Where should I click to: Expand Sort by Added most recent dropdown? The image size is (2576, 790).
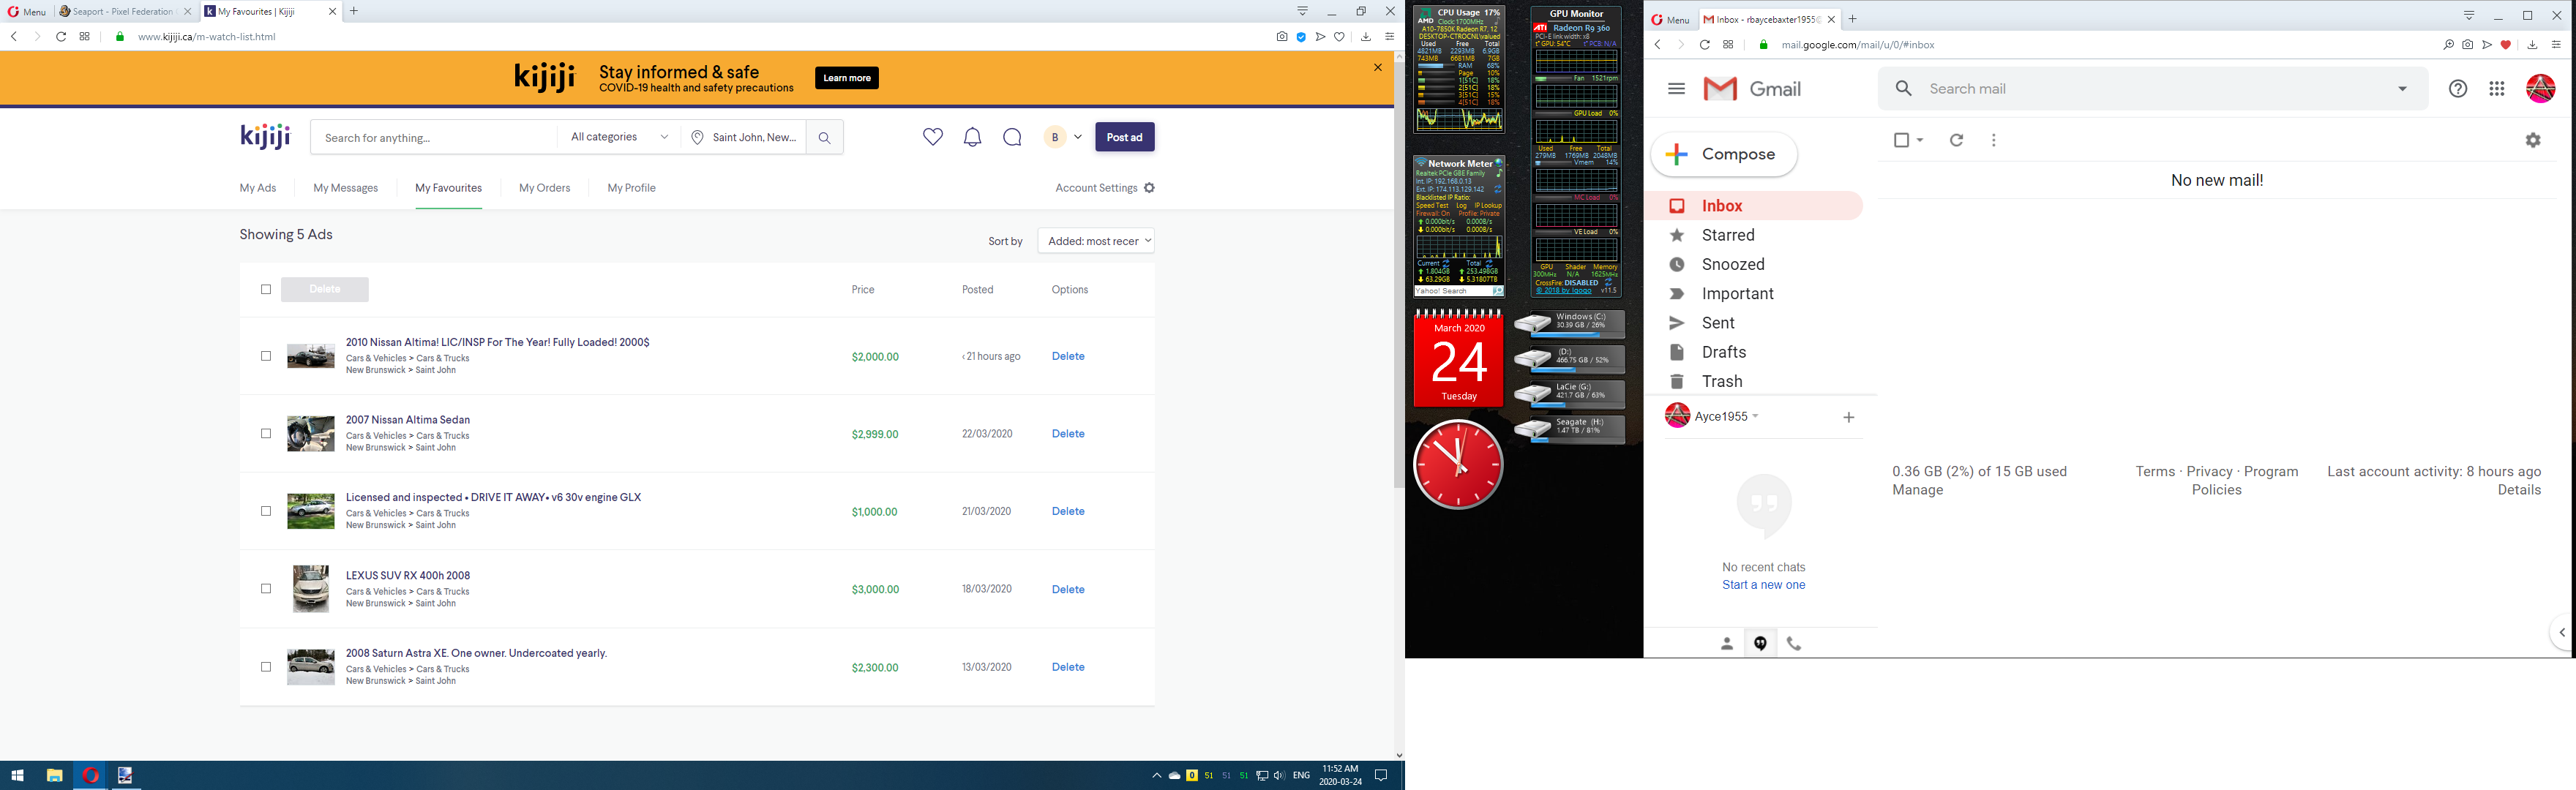click(1096, 241)
